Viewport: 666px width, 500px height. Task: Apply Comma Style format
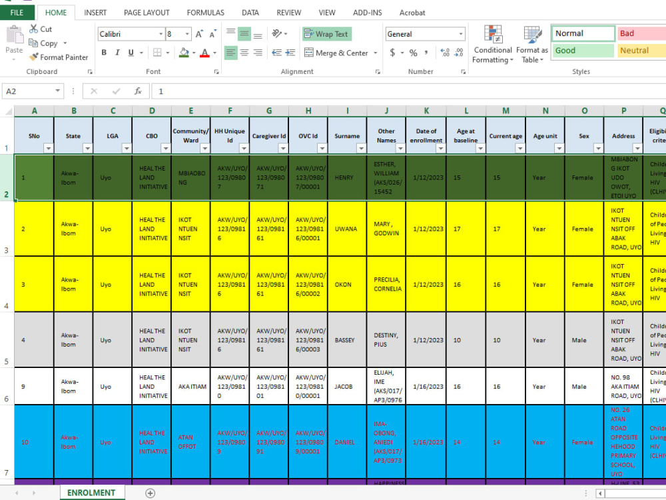pos(426,53)
